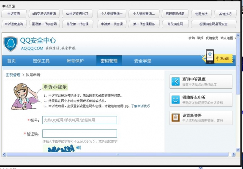Select 密码管理 tab

click(109, 61)
